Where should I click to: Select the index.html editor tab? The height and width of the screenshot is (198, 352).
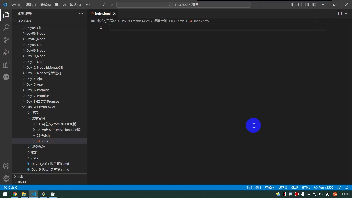click(x=103, y=14)
